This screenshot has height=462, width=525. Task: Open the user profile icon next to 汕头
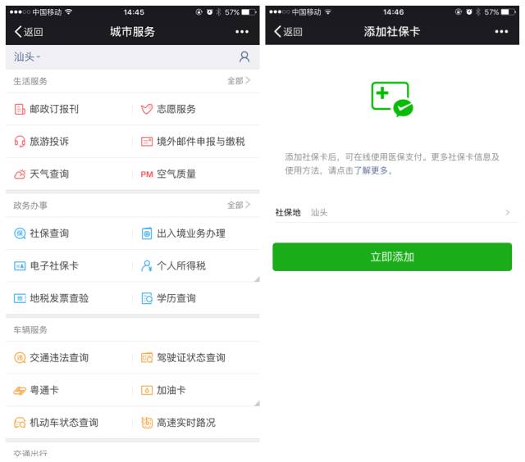click(x=244, y=57)
